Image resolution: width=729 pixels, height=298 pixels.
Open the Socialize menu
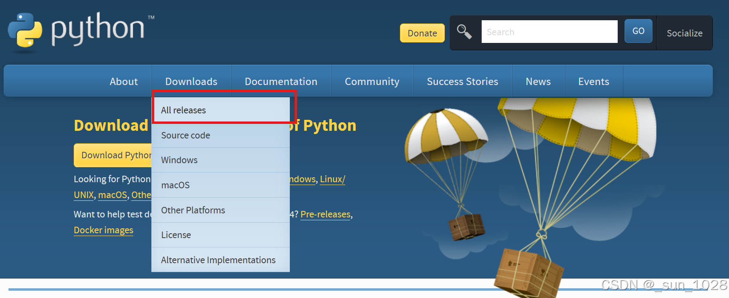(684, 33)
